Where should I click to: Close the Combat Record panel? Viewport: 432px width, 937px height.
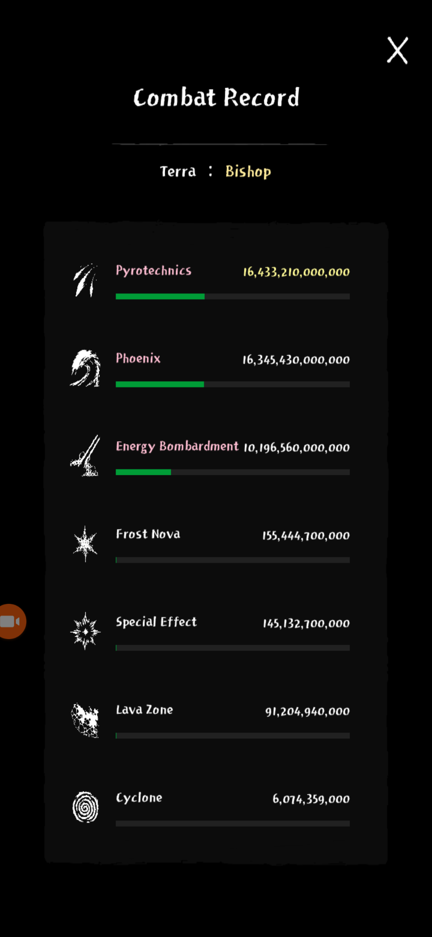coord(397,50)
